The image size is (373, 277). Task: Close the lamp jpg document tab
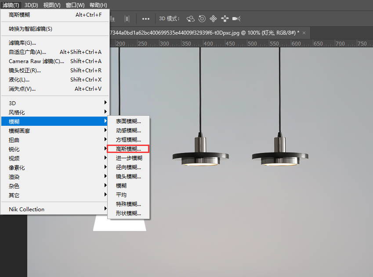click(x=304, y=33)
